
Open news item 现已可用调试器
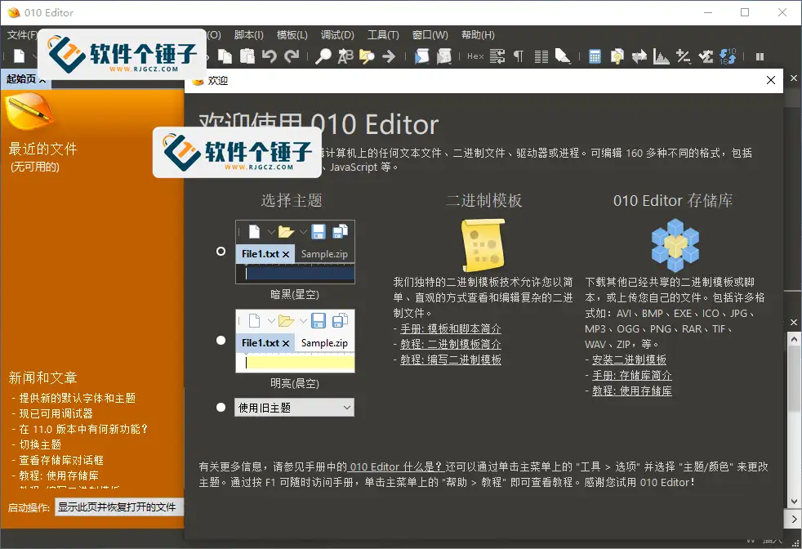pyautogui.click(x=56, y=413)
